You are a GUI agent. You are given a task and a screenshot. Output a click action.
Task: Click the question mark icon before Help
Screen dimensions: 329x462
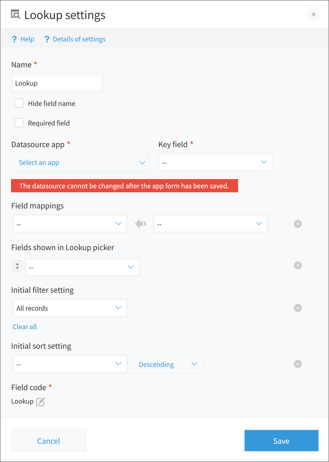(14, 39)
